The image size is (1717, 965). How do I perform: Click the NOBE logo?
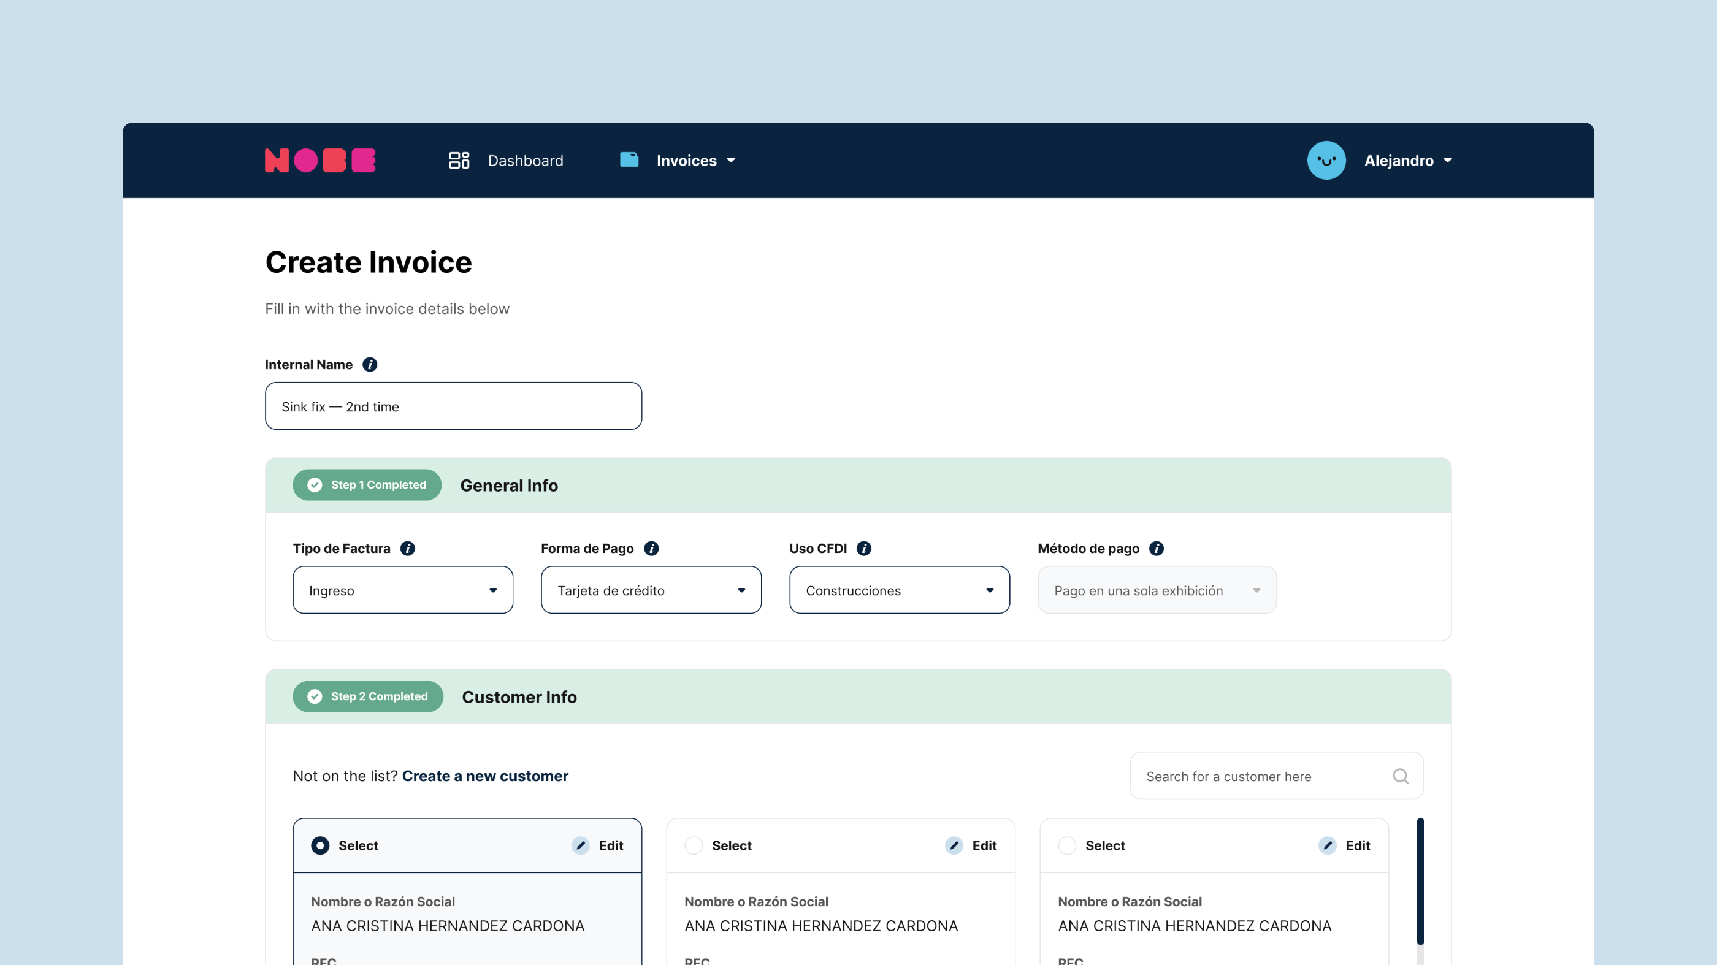(x=320, y=161)
